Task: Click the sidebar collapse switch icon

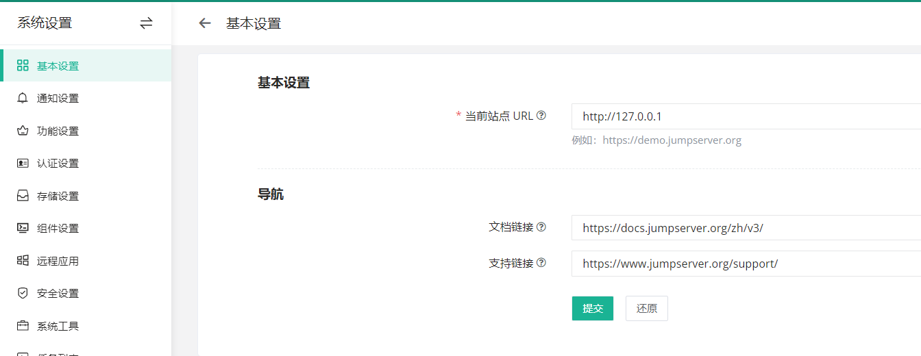Action: pos(146,23)
